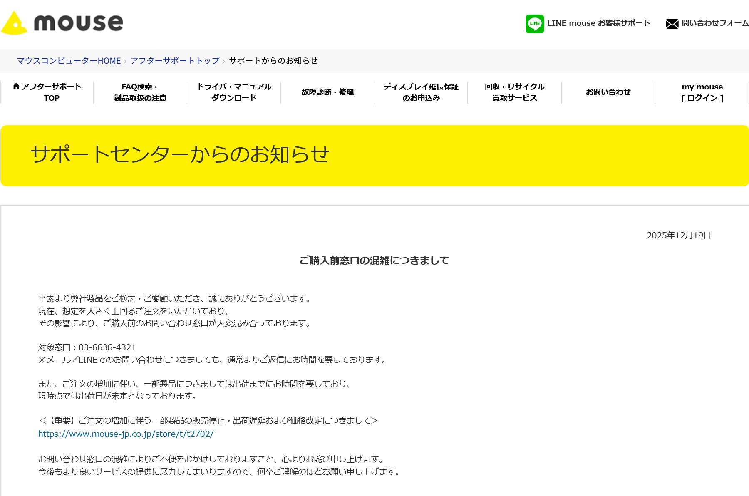
Task: Select ドライバ・マニュアル ダウンロード in the navigation
Action: (234, 92)
